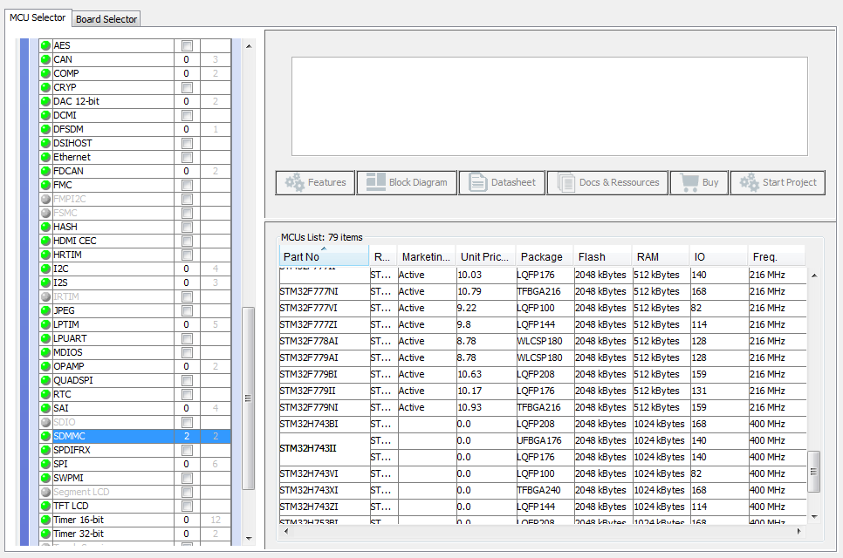Click the CAN count value field
Viewport: 843px width, 558px height.
187,59
